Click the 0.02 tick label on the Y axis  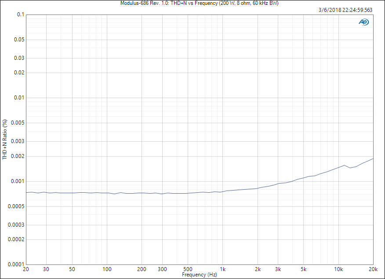pyautogui.click(x=19, y=73)
